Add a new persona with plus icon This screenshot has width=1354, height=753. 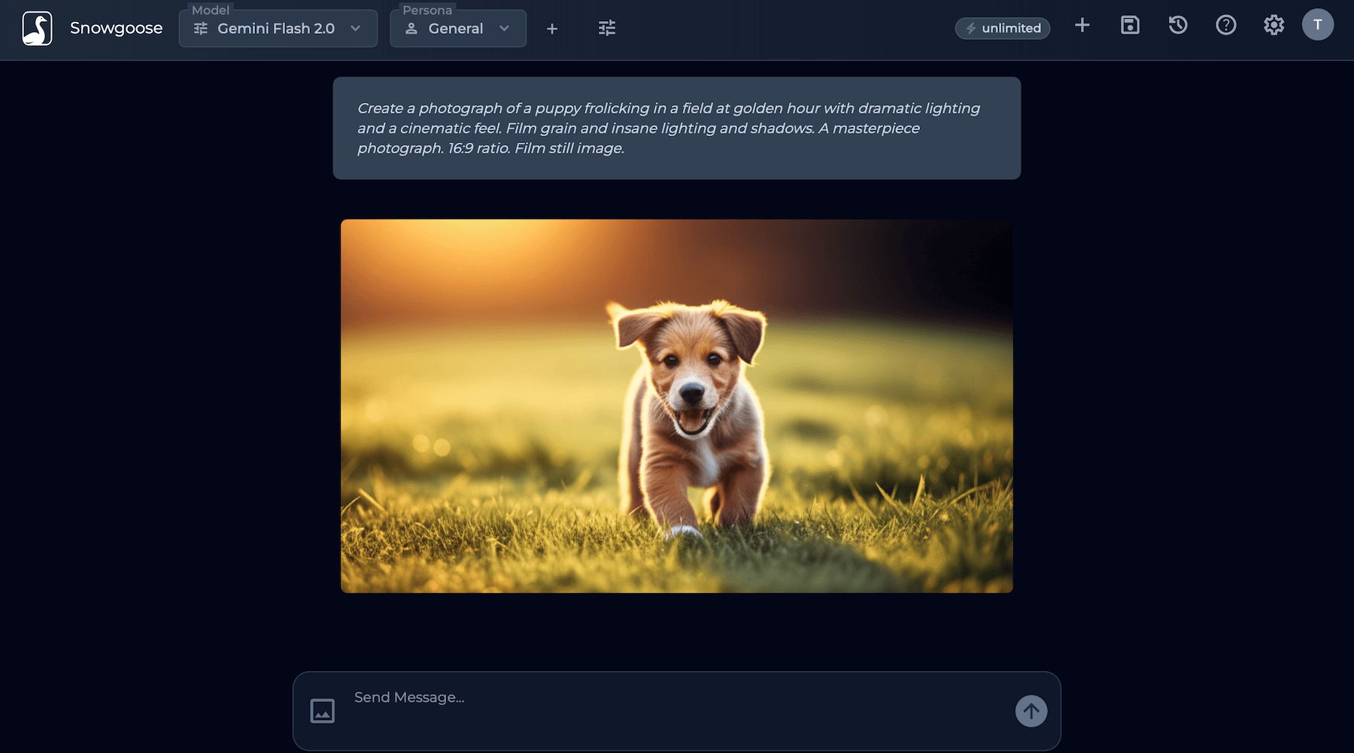click(552, 29)
